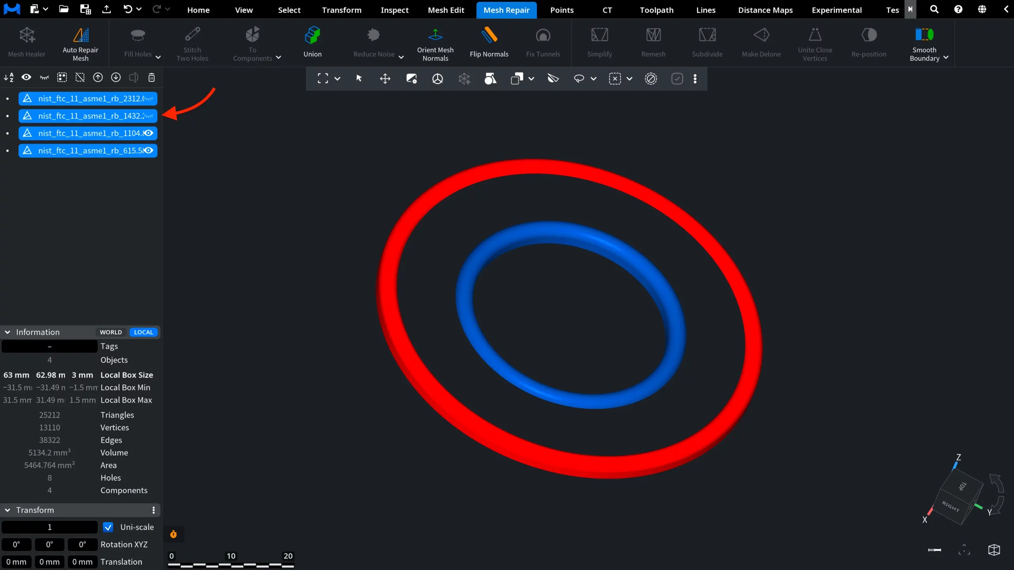Click the first Rotation XYZ field
The height and width of the screenshot is (570, 1014).
point(16,544)
